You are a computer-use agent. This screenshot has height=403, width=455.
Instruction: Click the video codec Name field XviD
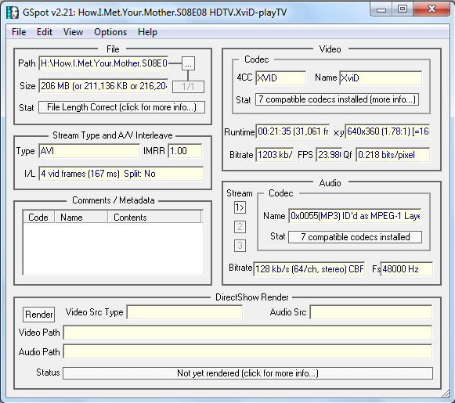coord(381,78)
